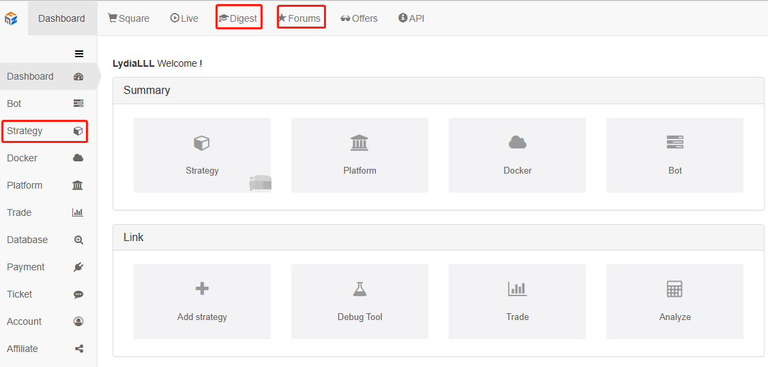Click the Trade bar chart sidebar icon
The width and height of the screenshot is (768, 367).
(78, 212)
